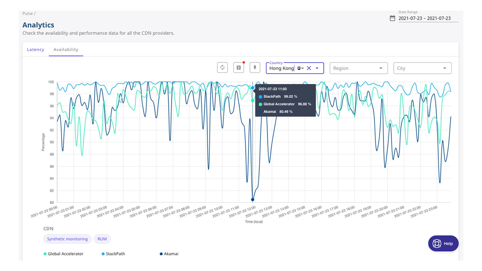This screenshot has width=482, height=271.
Task: Click the StackPath data point at 11:50
Action: (253, 88)
